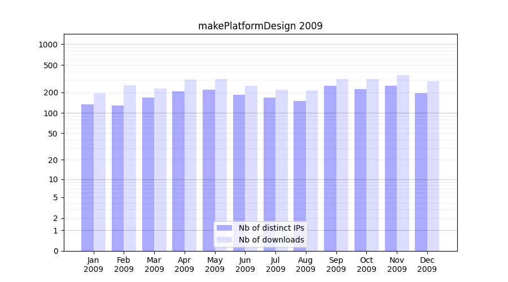This screenshot has height=282, width=508.
Task: Select the Feb 2009 downloads bar
Action: (x=130, y=168)
